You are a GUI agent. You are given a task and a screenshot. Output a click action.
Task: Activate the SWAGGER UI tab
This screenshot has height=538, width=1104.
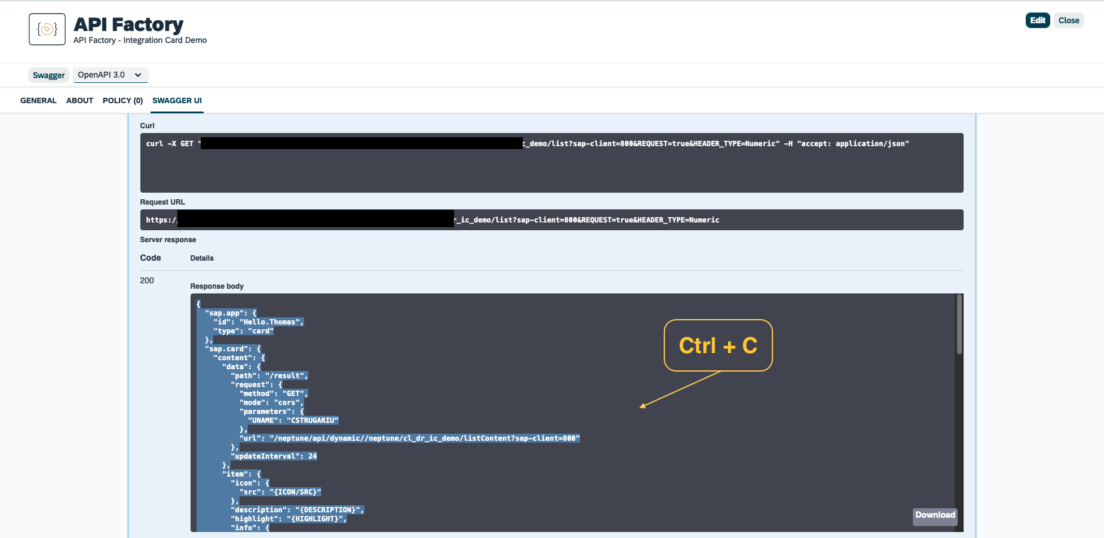(x=177, y=100)
